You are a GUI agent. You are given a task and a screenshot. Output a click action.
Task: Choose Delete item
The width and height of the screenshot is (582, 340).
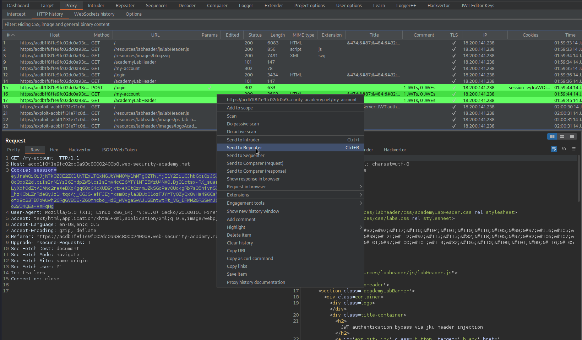pyautogui.click(x=290, y=235)
